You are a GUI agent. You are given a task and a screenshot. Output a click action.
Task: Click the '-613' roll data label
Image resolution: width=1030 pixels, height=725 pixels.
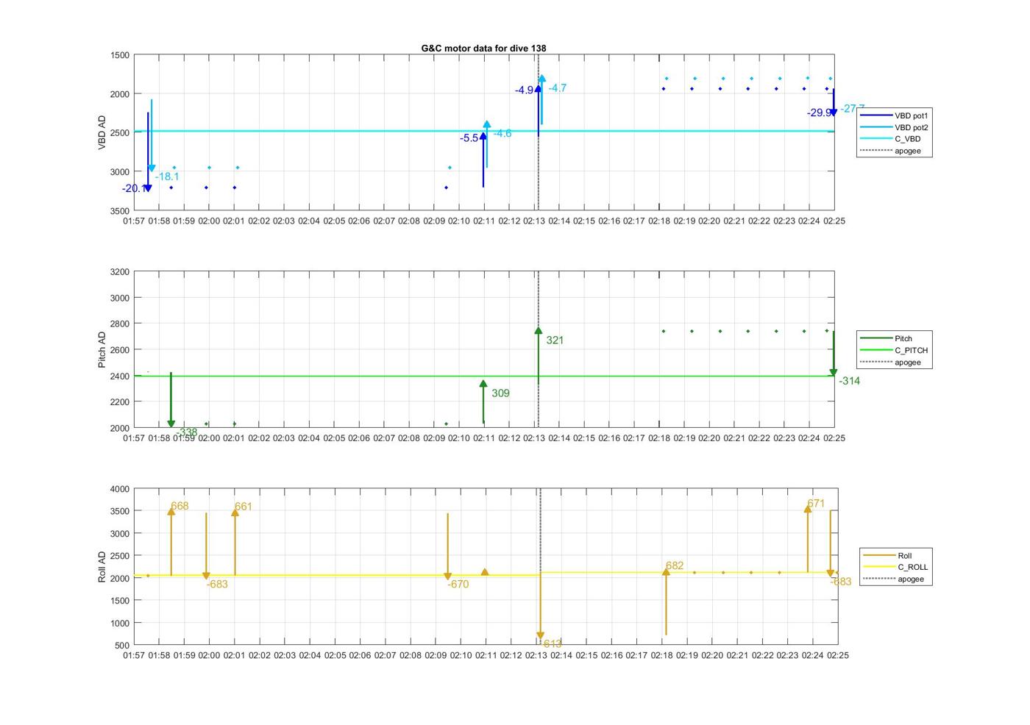tap(552, 644)
